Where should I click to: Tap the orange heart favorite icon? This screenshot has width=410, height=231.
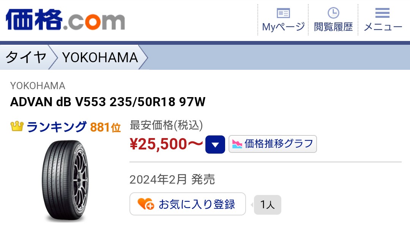tap(145, 204)
